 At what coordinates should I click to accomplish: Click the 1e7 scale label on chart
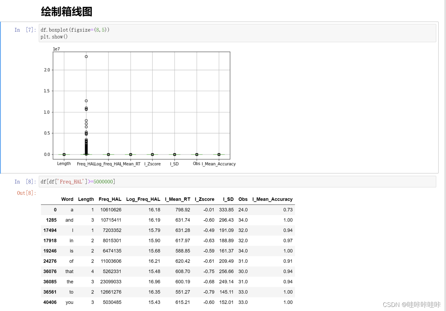pyautogui.click(x=56, y=49)
